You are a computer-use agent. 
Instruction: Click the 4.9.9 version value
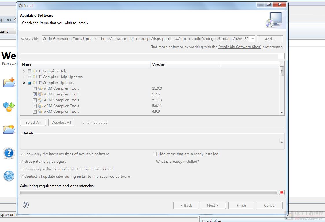(x=156, y=112)
